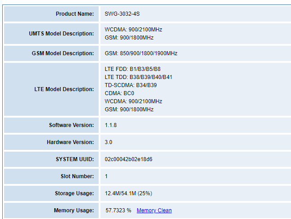This screenshot has height=219, width=291.
Task: Select storage value 12.4M/54.1M (25%)
Action: [128, 193]
